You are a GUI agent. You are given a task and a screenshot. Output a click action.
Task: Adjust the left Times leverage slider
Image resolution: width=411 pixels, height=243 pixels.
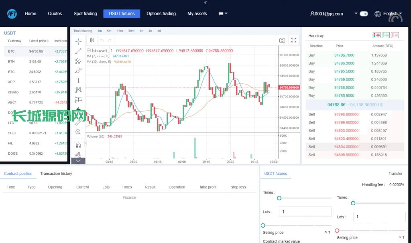279,198
